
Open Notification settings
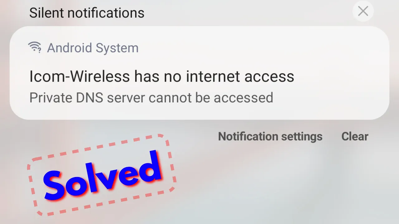point(270,136)
